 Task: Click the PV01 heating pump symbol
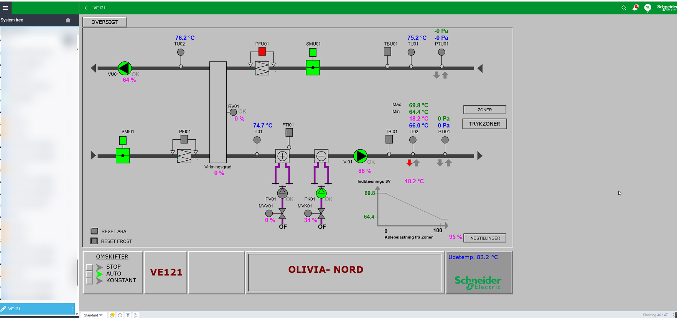[x=282, y=193]
